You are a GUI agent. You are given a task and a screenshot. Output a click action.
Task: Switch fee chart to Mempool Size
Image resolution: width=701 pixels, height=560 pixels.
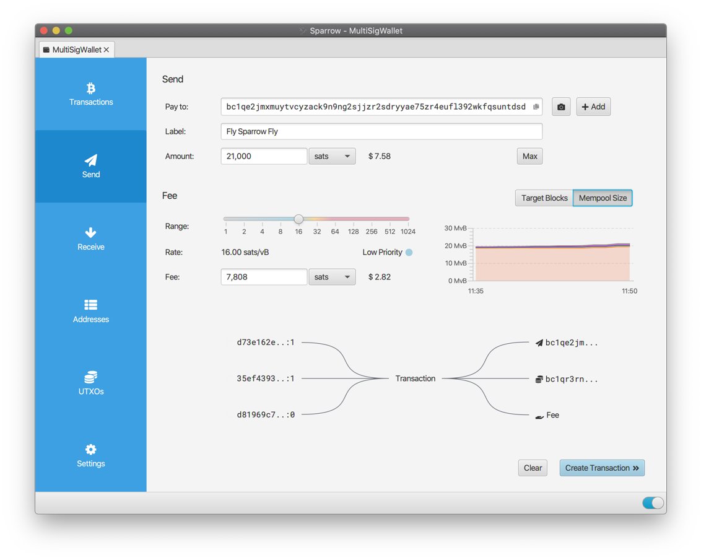click(x=603, y=198)
